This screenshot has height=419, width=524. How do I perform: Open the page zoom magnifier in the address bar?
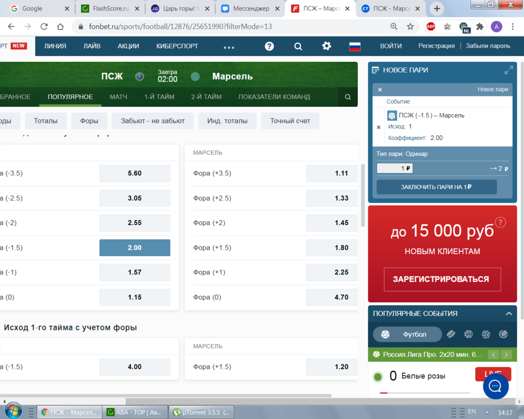coord(394,26)
